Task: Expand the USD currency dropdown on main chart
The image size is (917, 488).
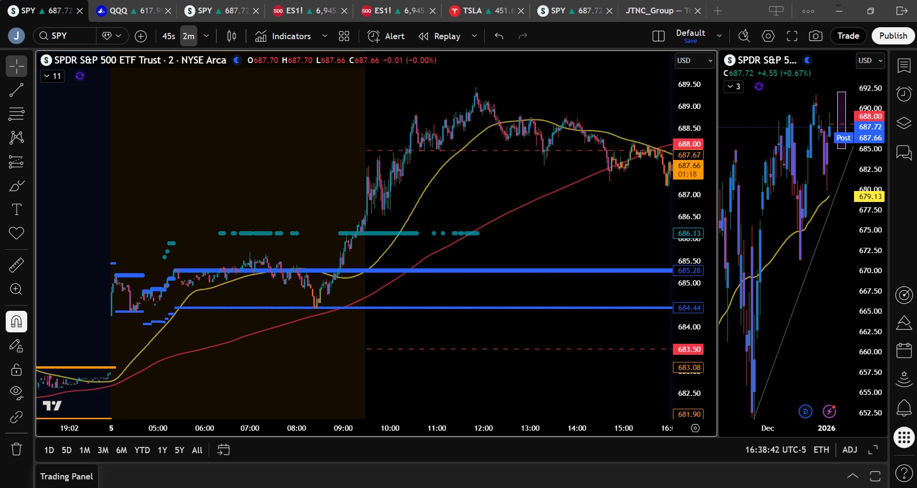Action: [x=694, y=61]
